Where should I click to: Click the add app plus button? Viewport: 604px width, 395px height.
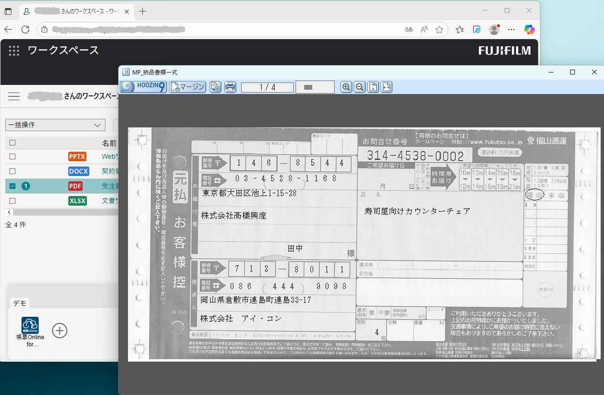tap(59, 330)
